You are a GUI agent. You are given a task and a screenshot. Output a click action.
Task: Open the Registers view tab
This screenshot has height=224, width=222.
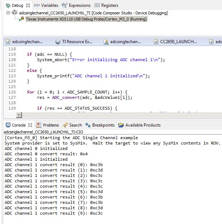click(106, 5)
